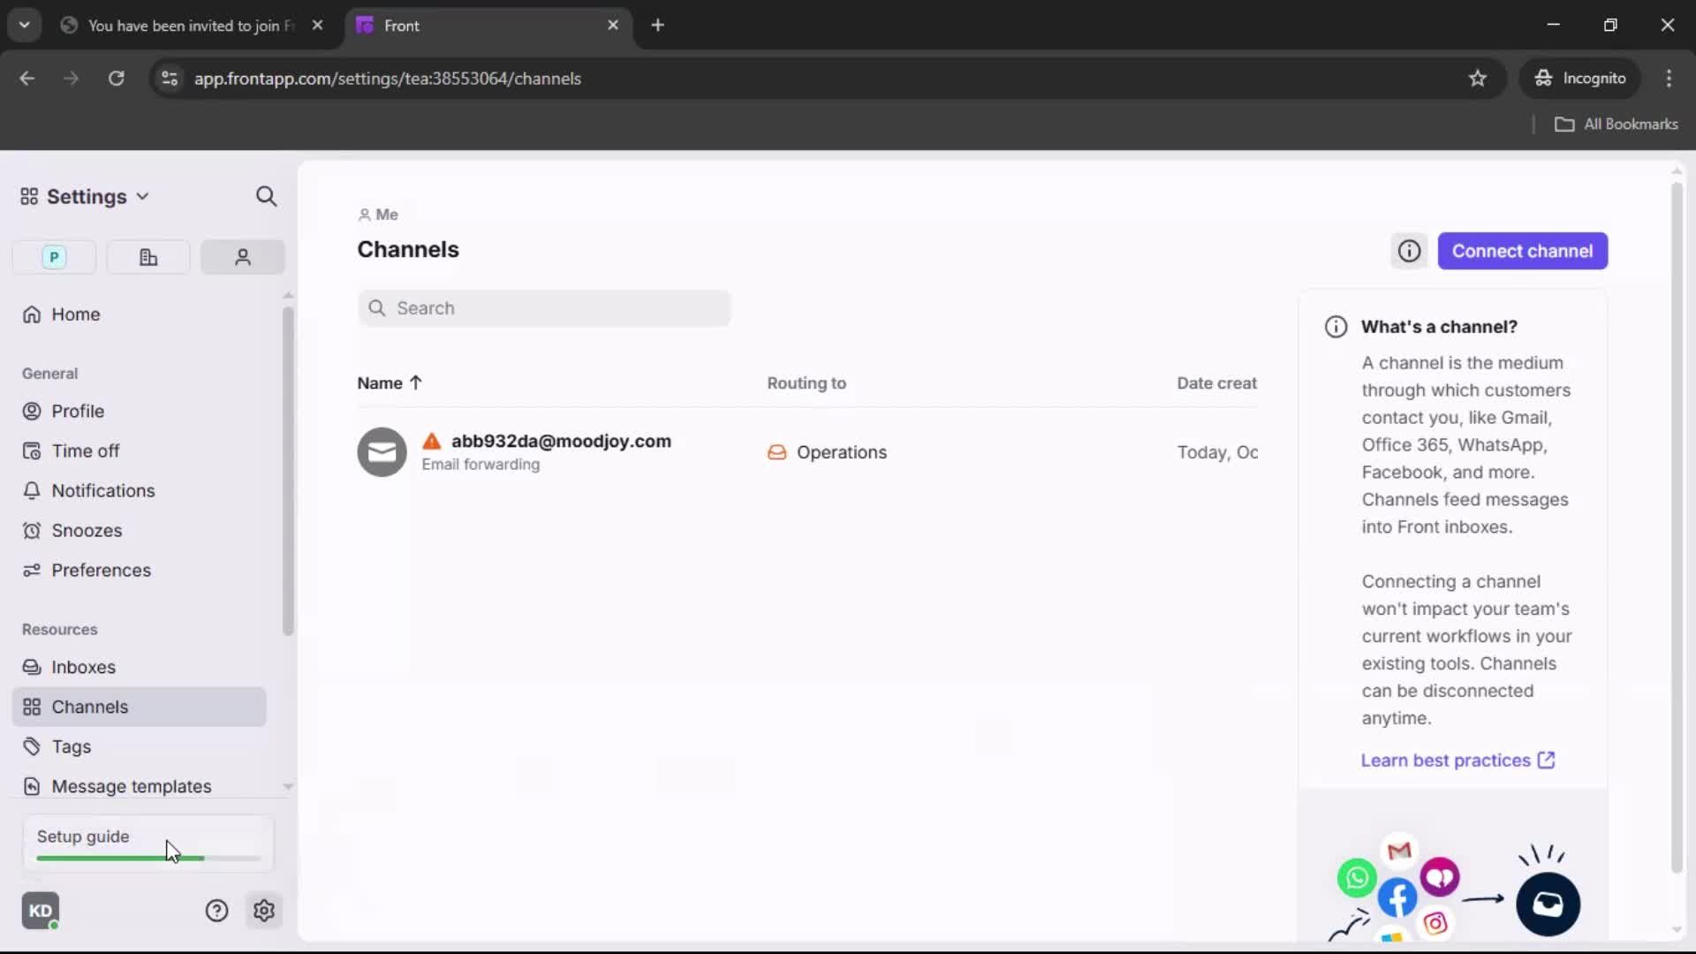Viewport: 1696px width, 954px height.
Task: Click the KD user avatar
Action: [41, 911]
